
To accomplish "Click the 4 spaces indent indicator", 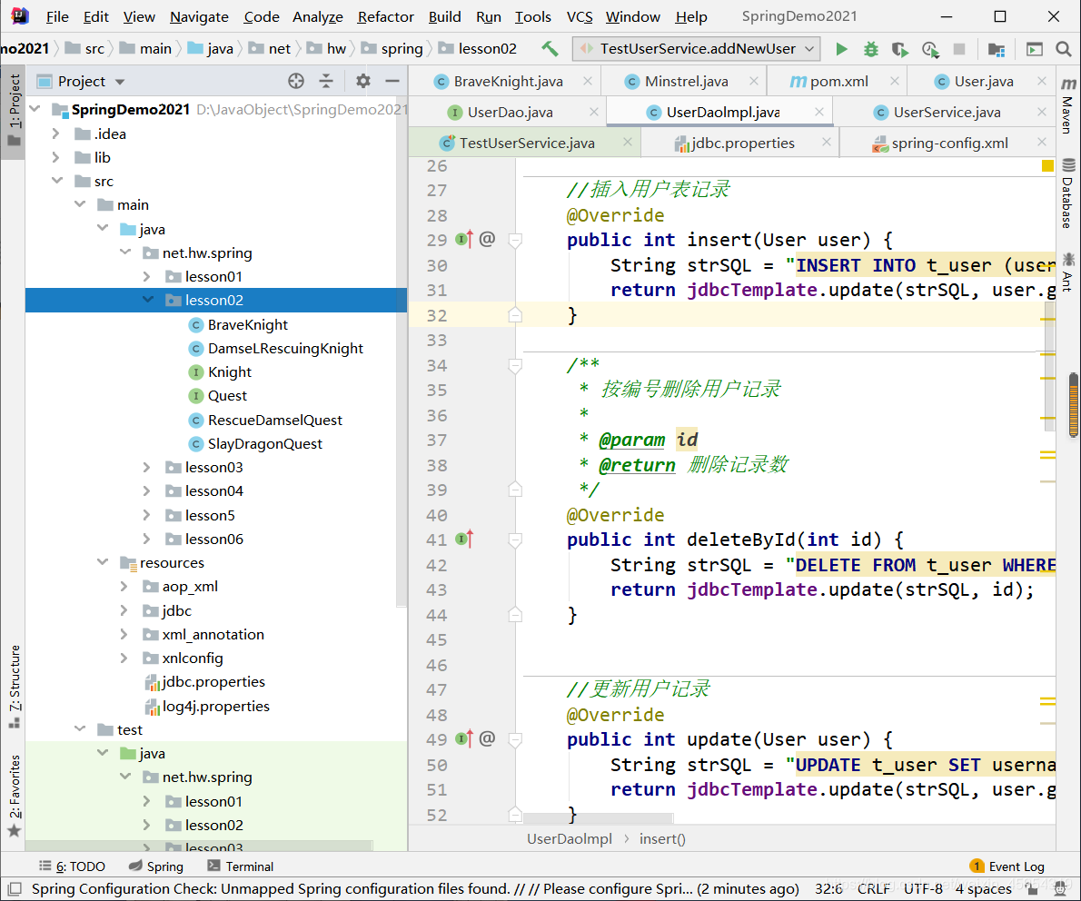I will (x=983, y=888).
